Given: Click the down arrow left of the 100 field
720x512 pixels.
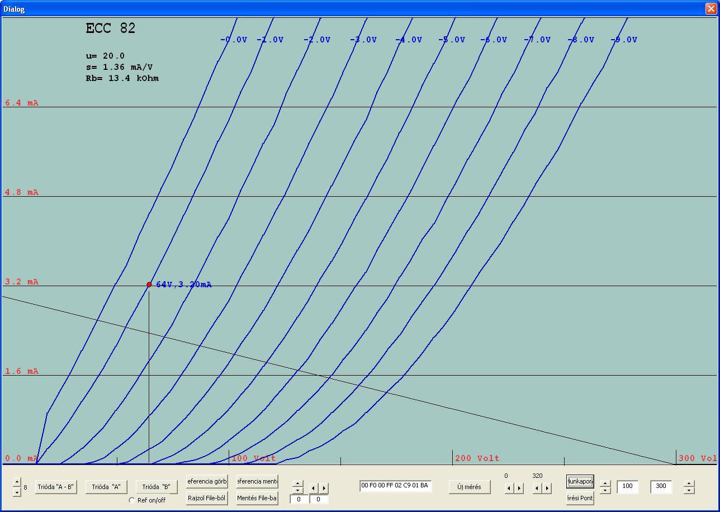Looking at the screenshot, I should (605, 490).
